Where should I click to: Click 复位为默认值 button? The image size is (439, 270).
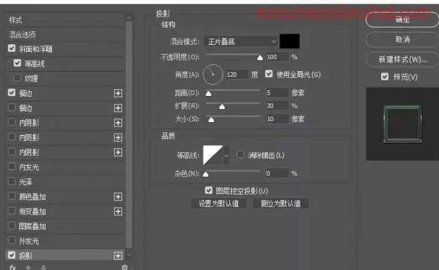pyautogui.click(x=281, y=203)
